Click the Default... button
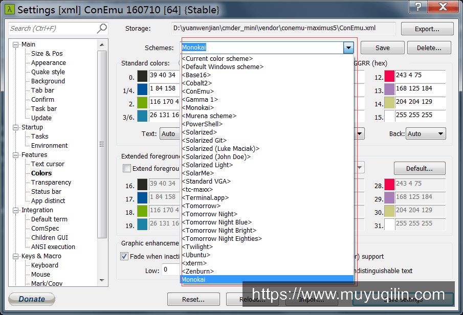Screen dimensions: 463x315 [x=420, y=168]
